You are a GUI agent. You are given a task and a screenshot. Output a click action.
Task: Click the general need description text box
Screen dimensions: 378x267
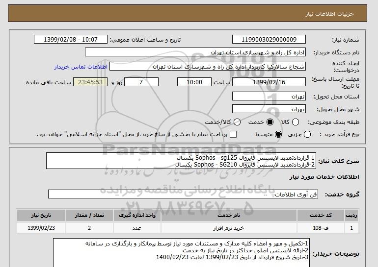pos(181,161)
